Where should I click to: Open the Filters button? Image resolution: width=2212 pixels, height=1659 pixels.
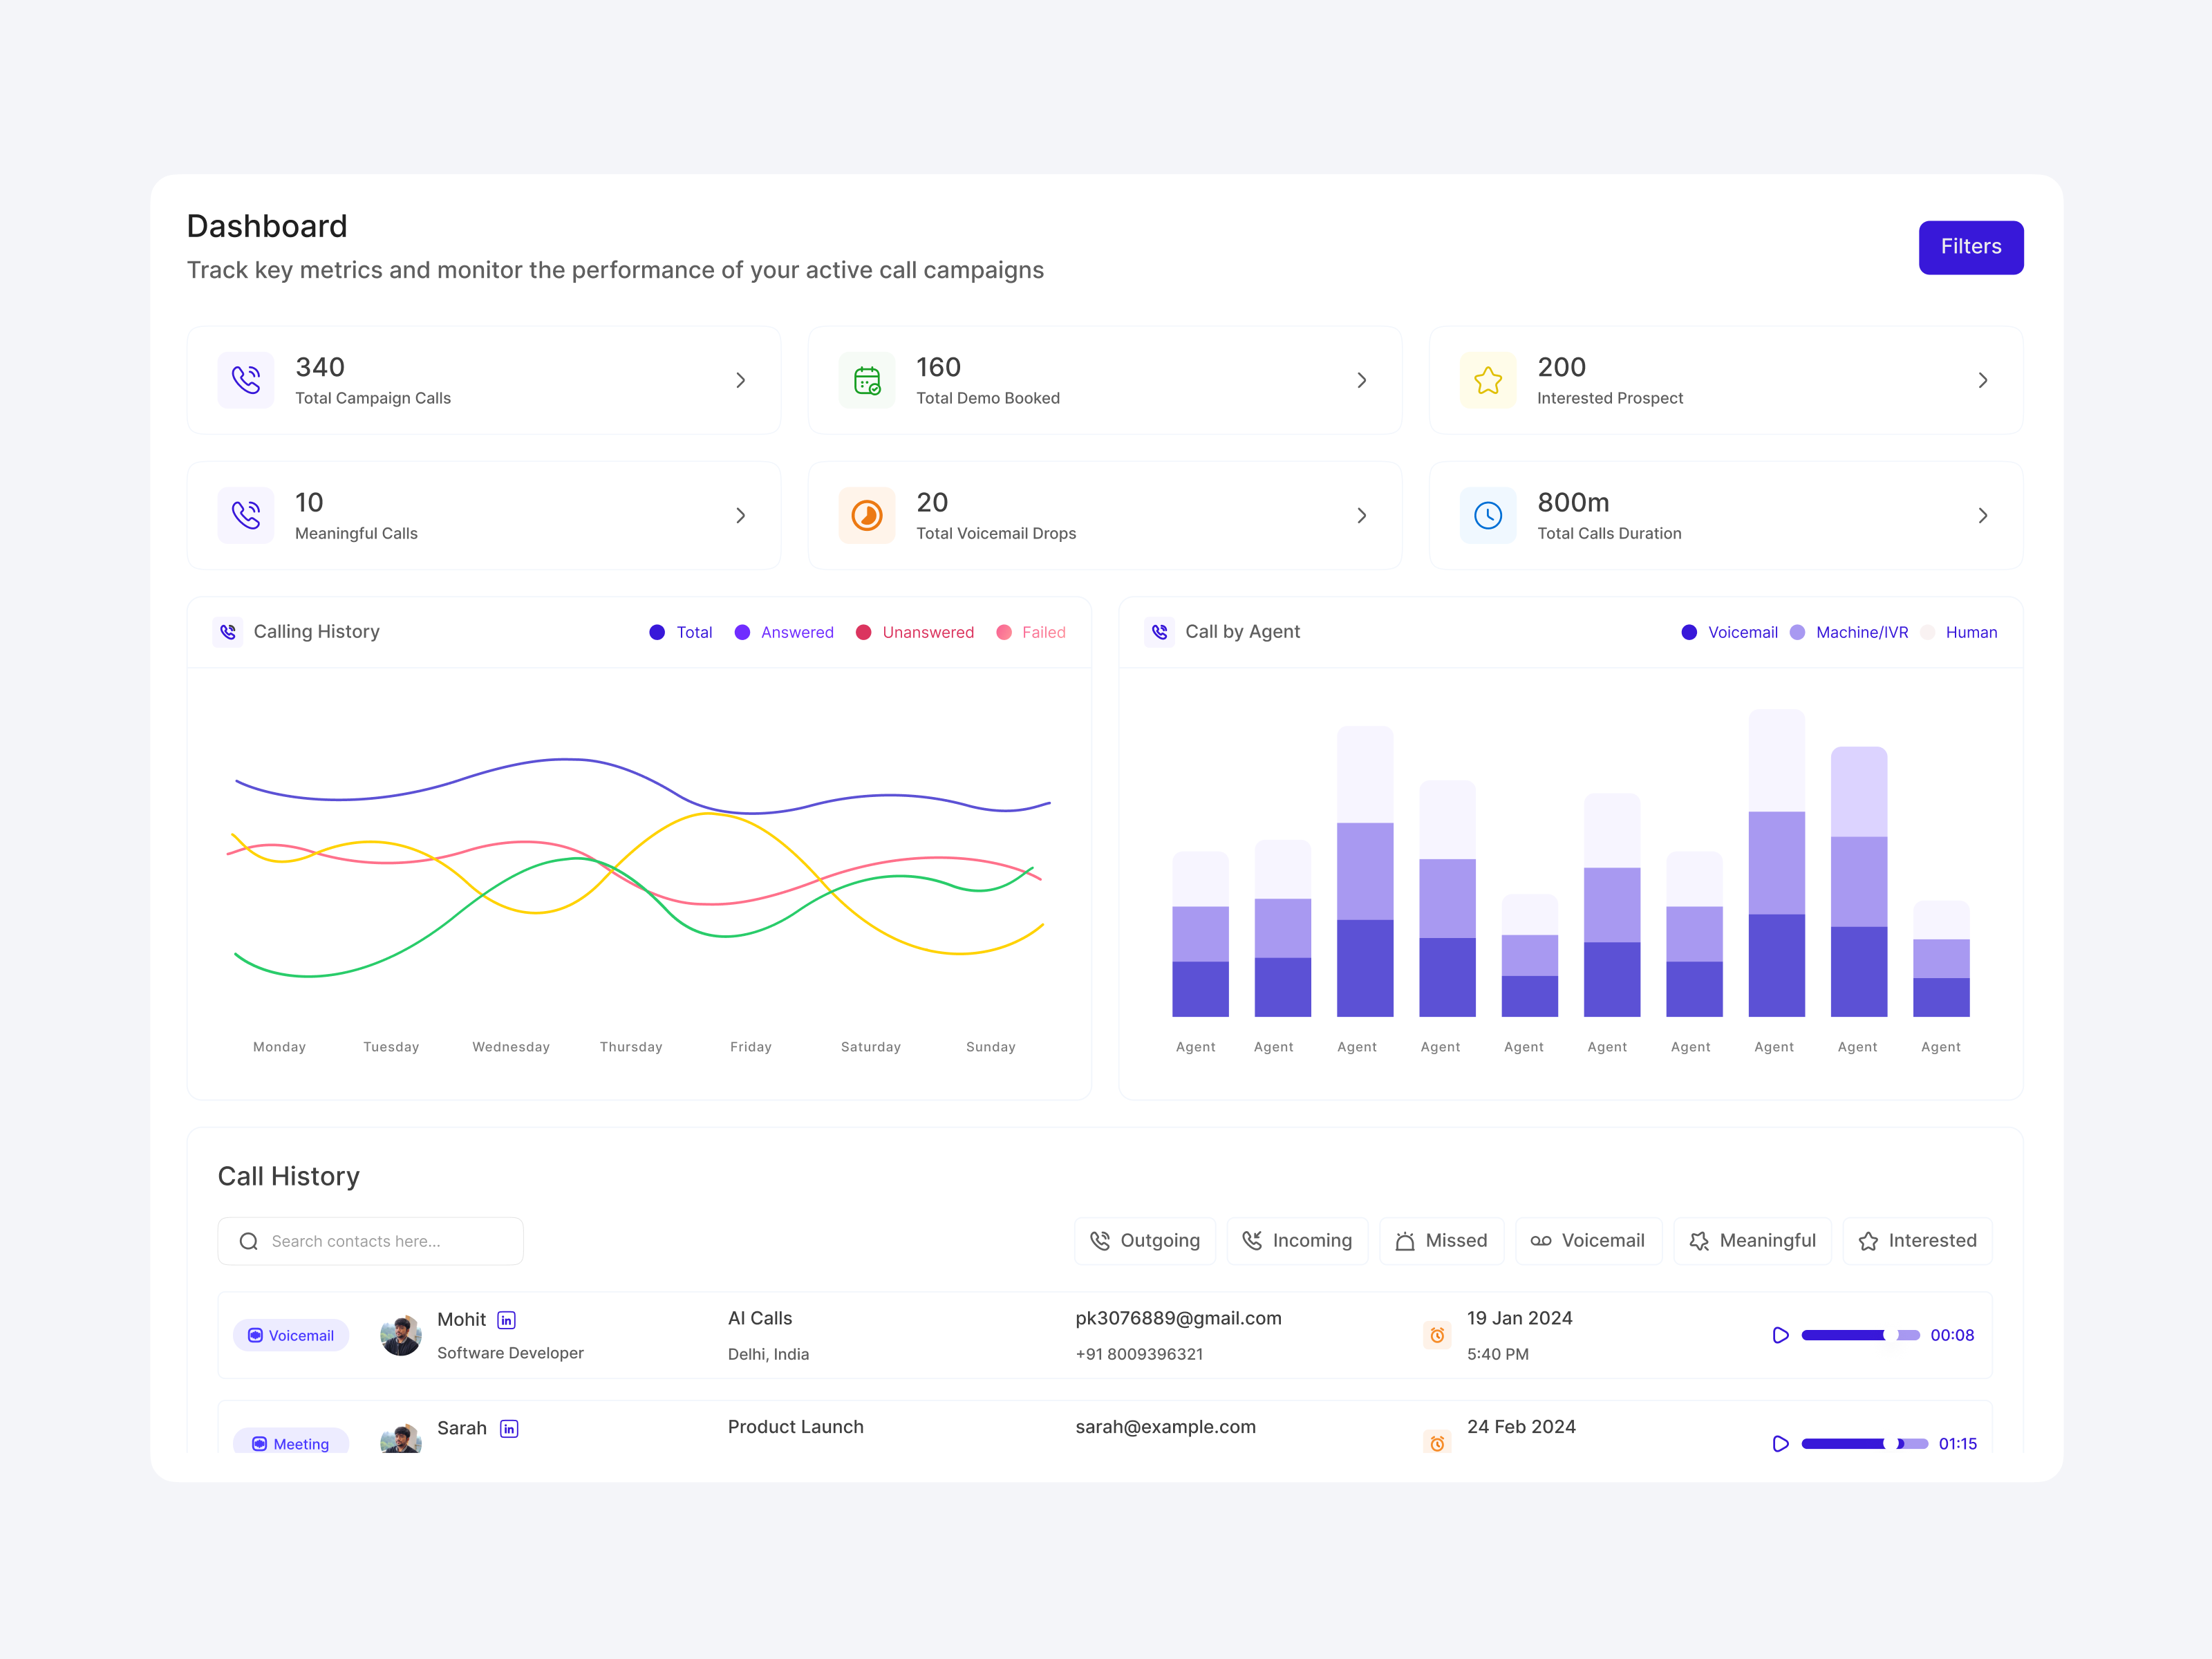1970,247
